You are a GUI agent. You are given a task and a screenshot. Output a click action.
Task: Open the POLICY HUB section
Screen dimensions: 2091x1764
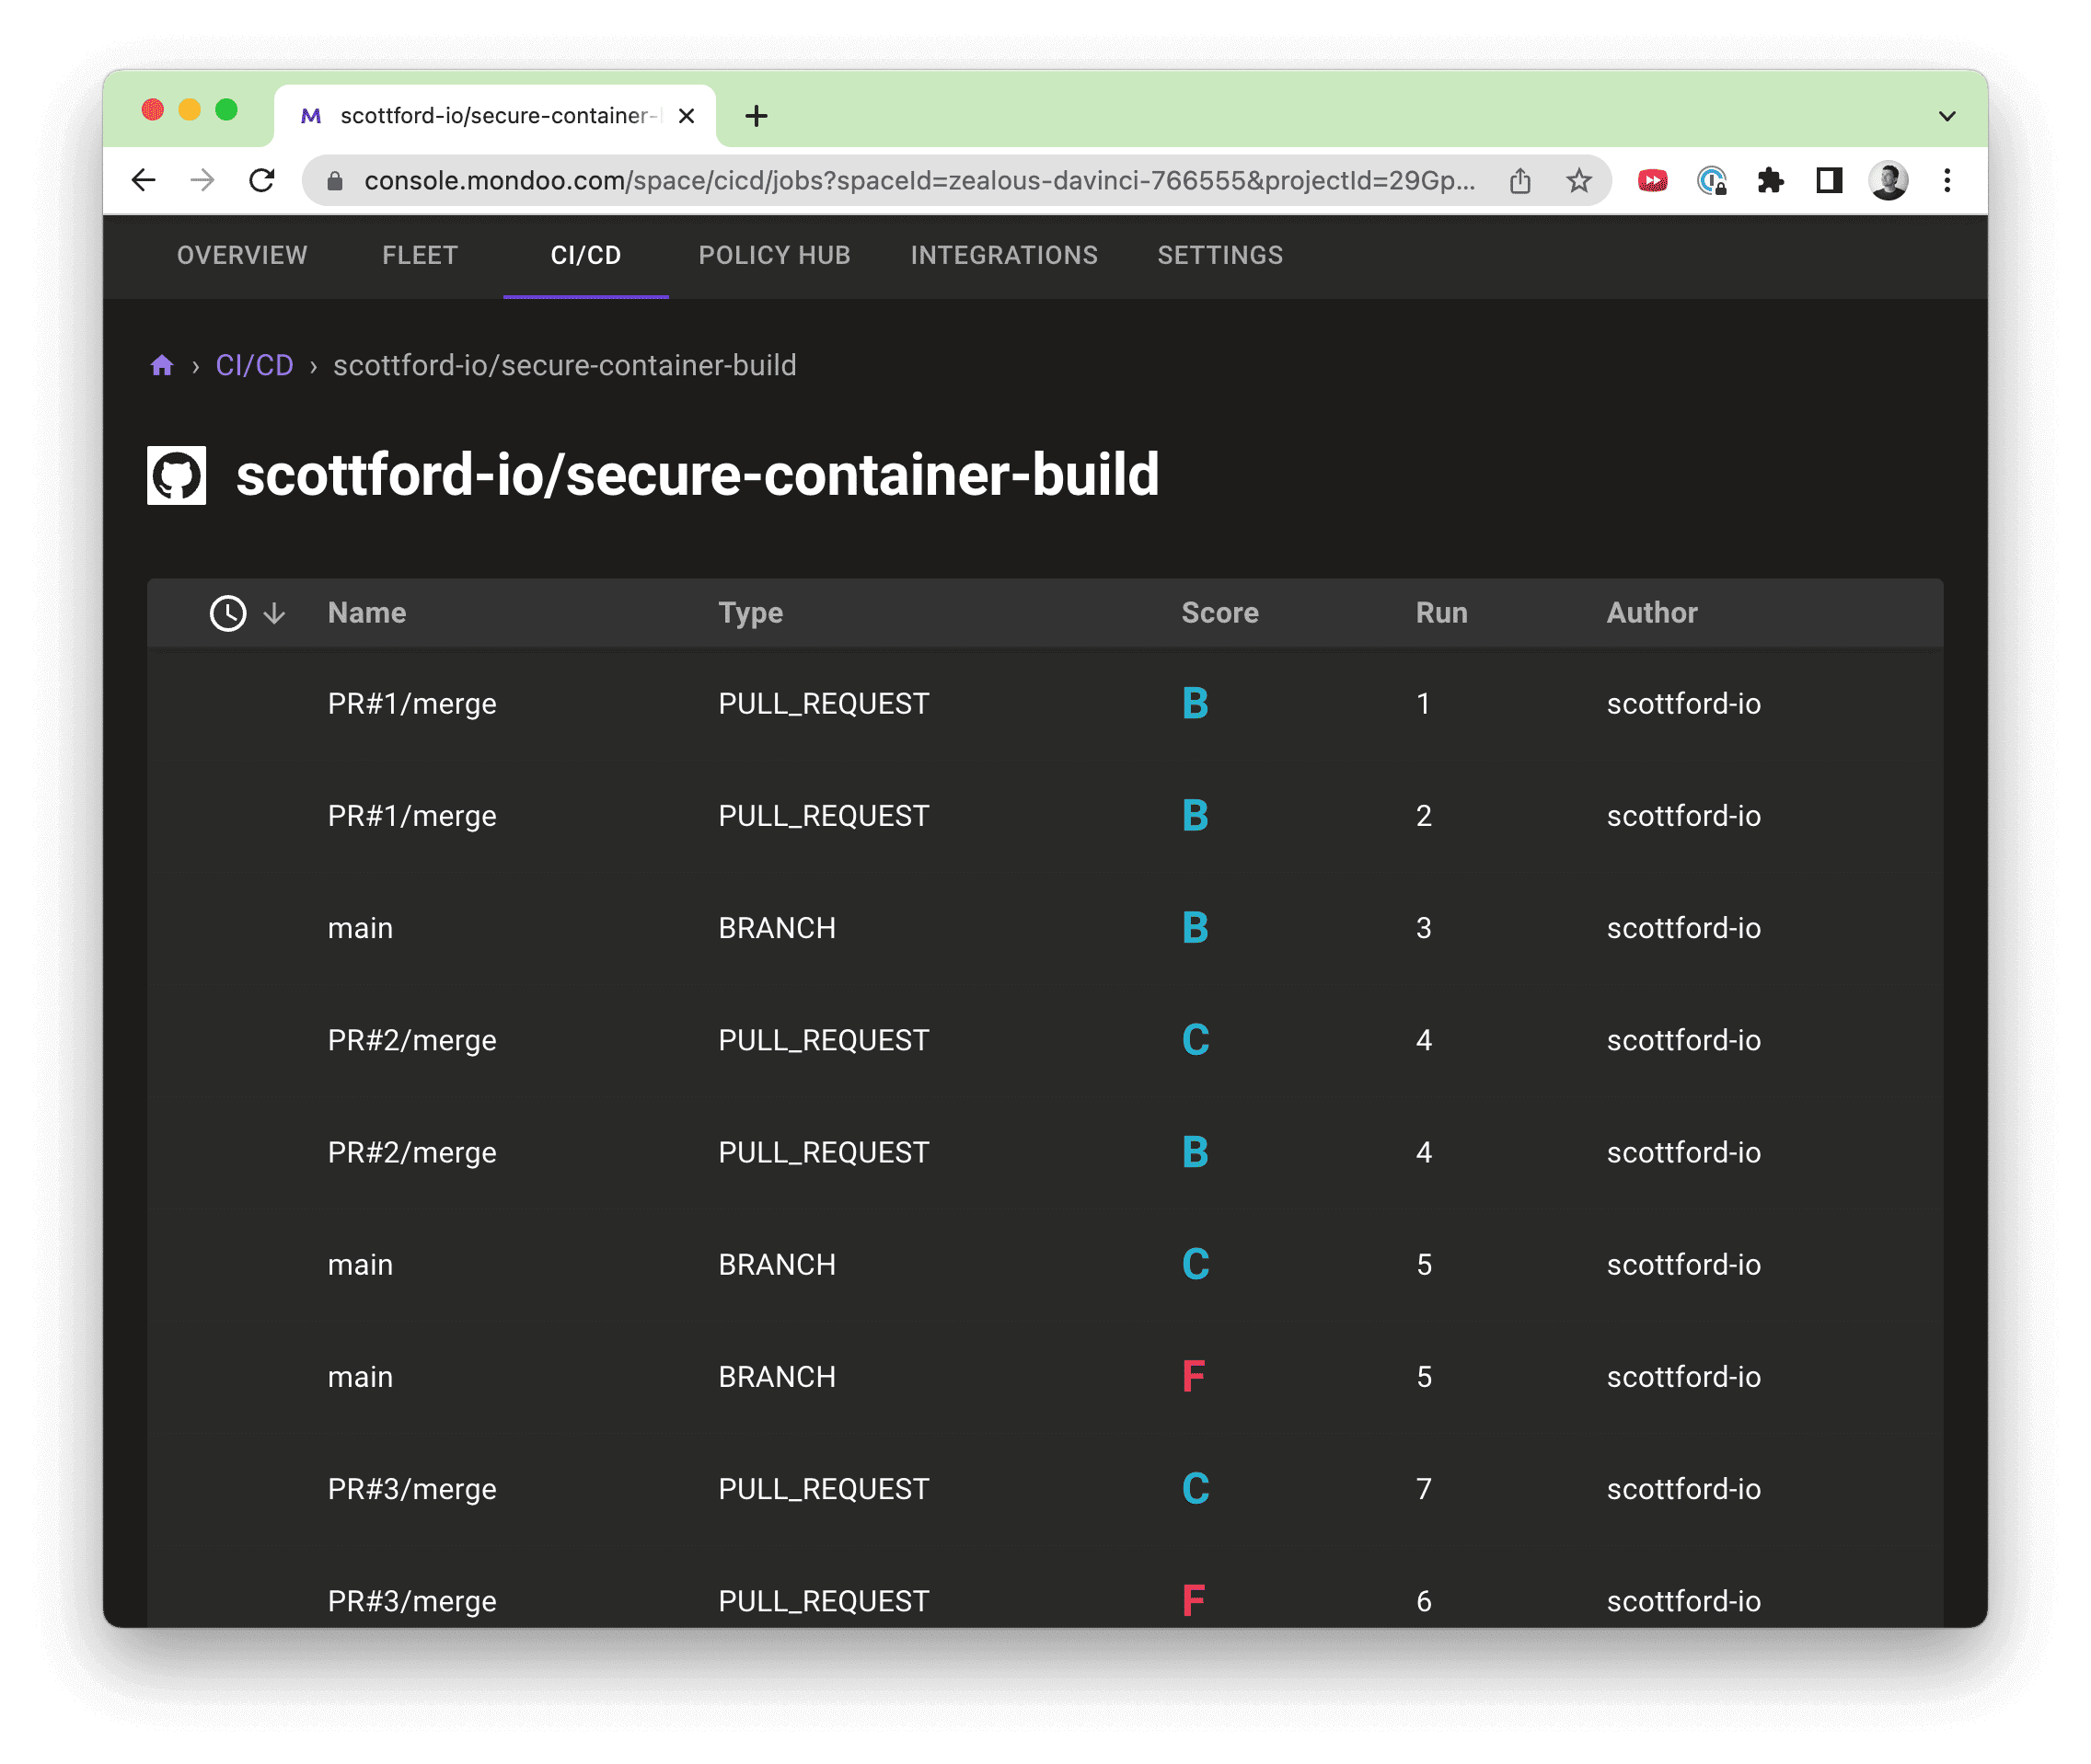tap(773, 256)
